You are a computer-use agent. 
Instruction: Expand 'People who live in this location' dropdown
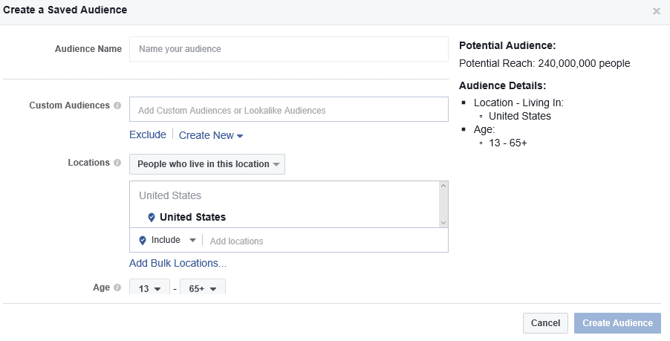[x=207, y=164]
